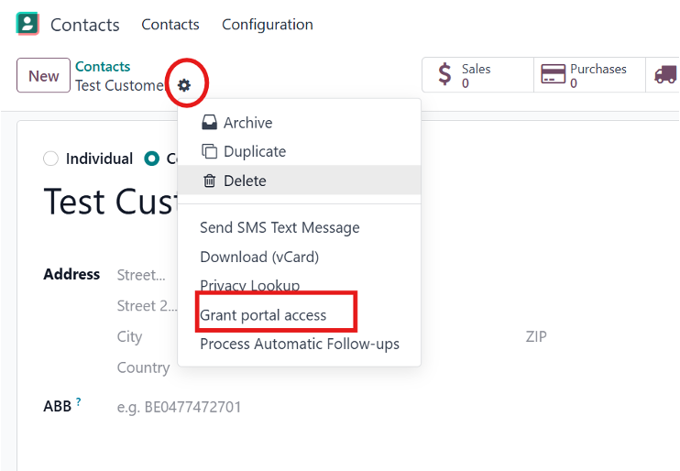Click the Sales dollar sign icon

click(x=445, y=75)
